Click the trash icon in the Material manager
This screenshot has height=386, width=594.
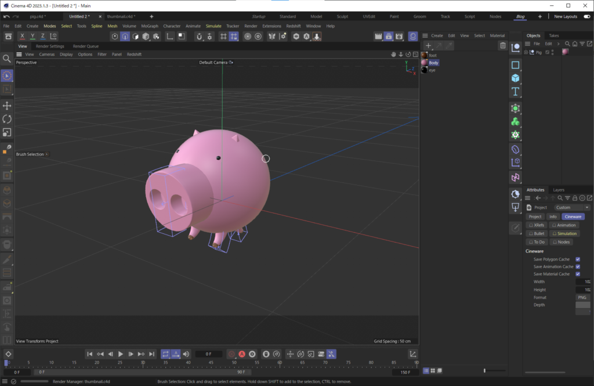click(x=502, y=45)
